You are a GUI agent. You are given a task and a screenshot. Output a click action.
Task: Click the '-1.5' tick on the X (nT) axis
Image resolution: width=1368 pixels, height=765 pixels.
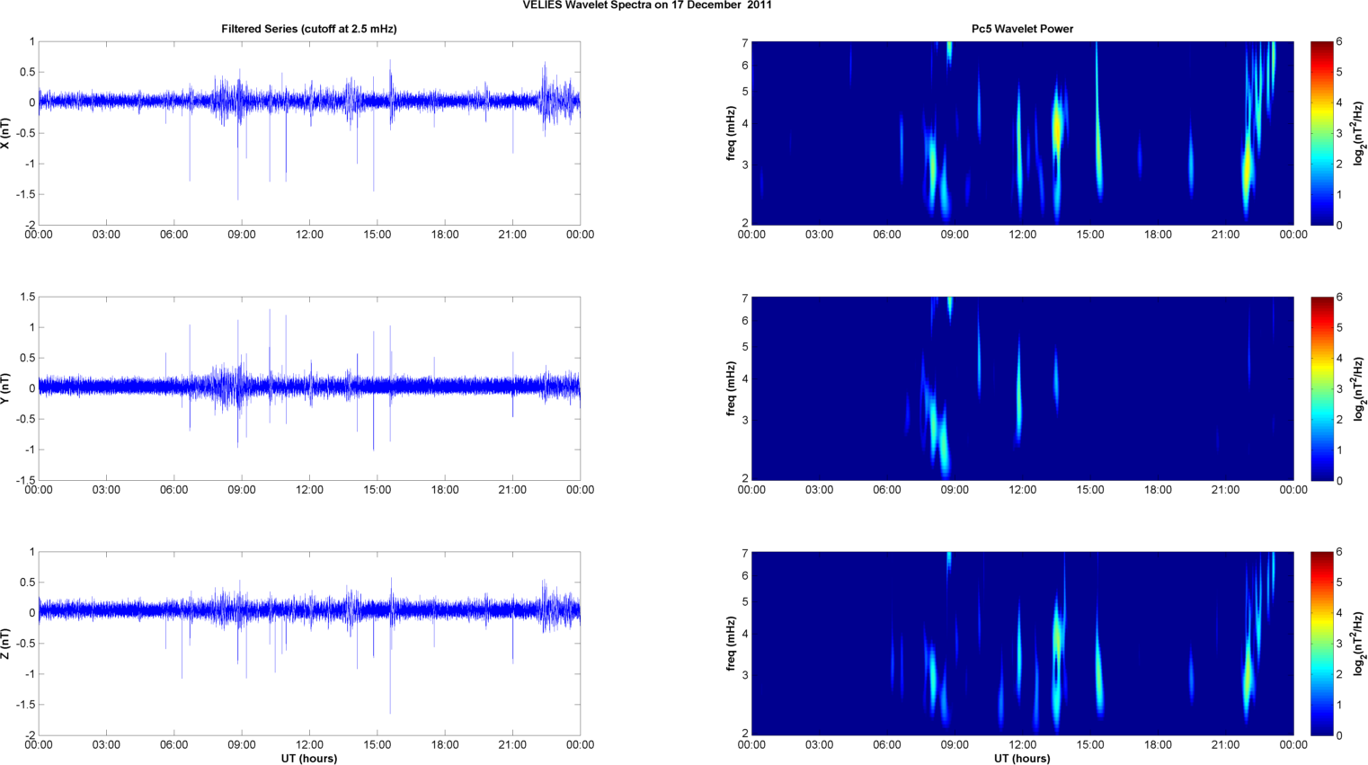(26, 194)
